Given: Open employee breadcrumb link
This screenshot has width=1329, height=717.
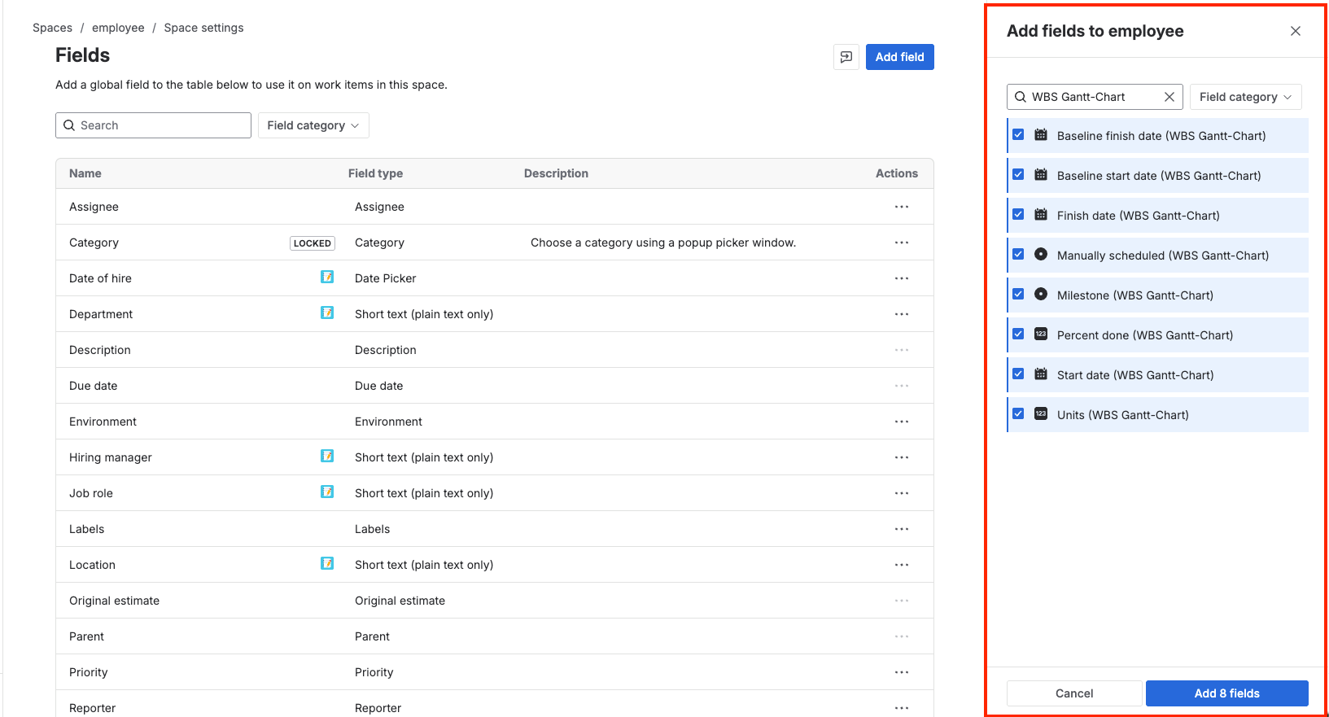Looking at the screenshot, I should [x=118, y=28].
